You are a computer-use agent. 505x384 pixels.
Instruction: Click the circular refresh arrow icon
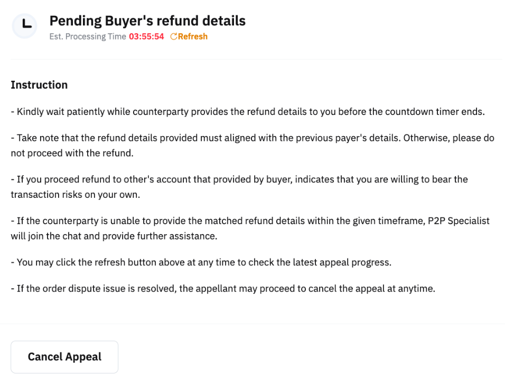(173, 36)
